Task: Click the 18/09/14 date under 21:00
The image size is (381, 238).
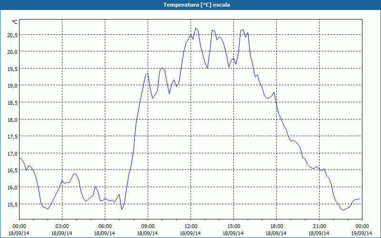Action: (319, 233)
